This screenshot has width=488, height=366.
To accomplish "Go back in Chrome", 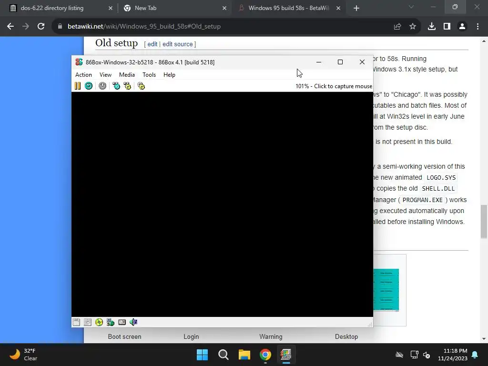I will [10, 27].
